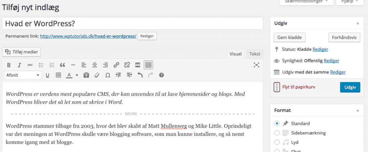
Task: Open keyboard shortcuts help icon
Action: [x=161, y=75]
